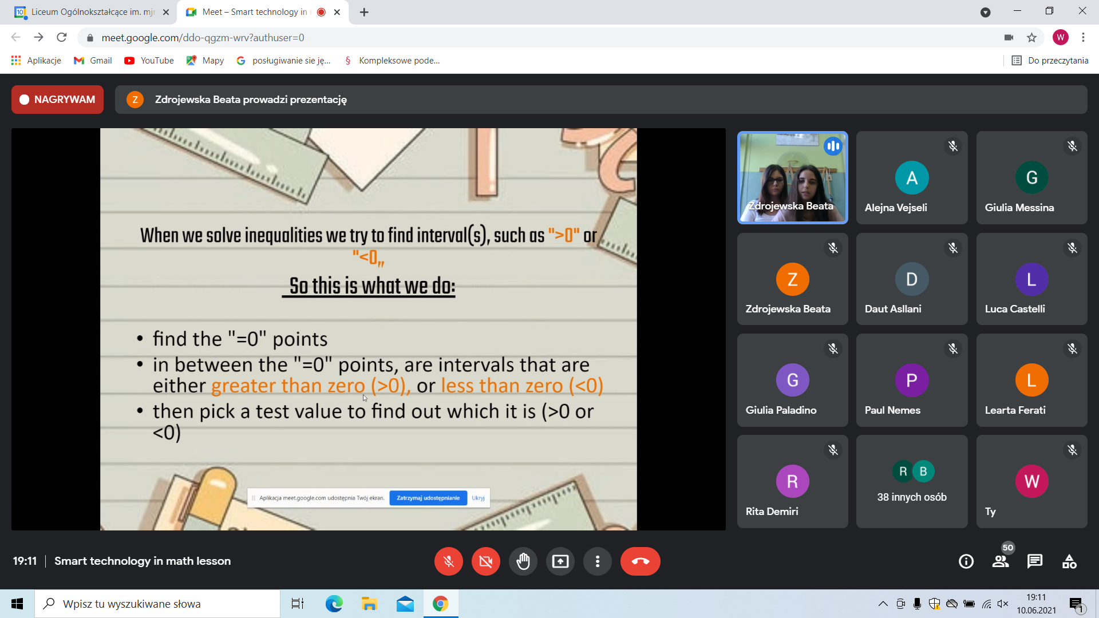Viewport: 1099px width, 618px height.
Task: Open Gmail bookmark in bookmarks bar
Action: click(x=93, y=61)
